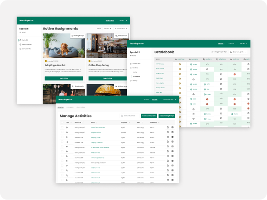Click Create Writing Prompt button
267x200 pixels.
tap(167, 116)
